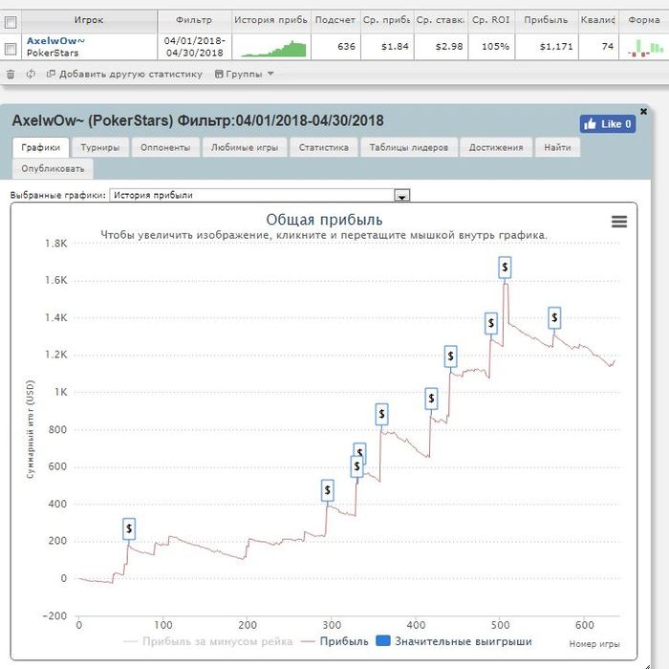669x669 pixels.
Task: Switch to the Графики tab
Action: coord(40,147)
